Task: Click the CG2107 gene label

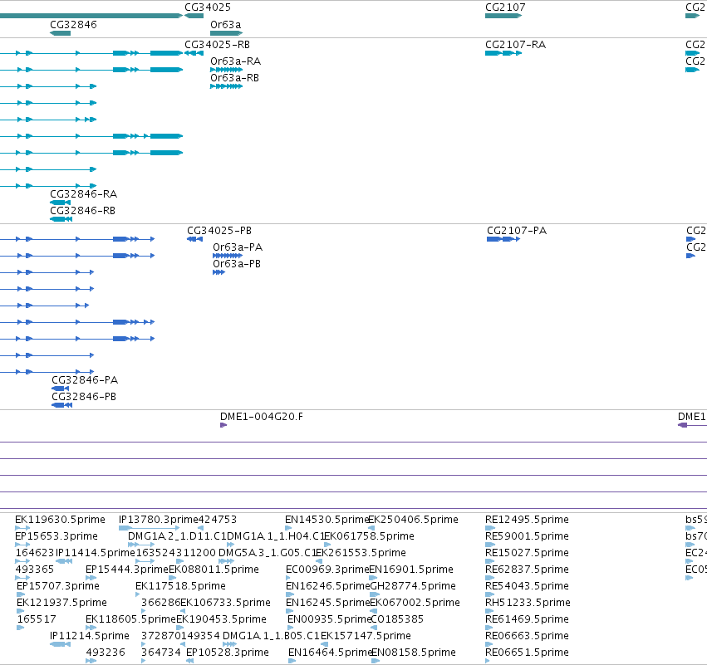Action: pos(505,7)
